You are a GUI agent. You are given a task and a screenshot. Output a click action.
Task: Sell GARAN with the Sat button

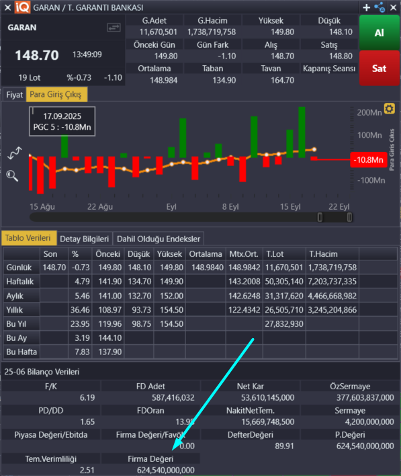pos(379,69)
